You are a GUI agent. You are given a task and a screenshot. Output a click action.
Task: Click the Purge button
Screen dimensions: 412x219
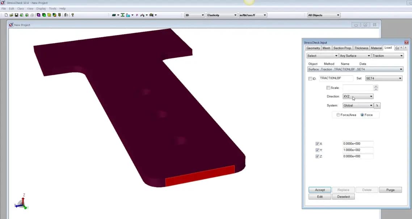click(x=390, y=190)
